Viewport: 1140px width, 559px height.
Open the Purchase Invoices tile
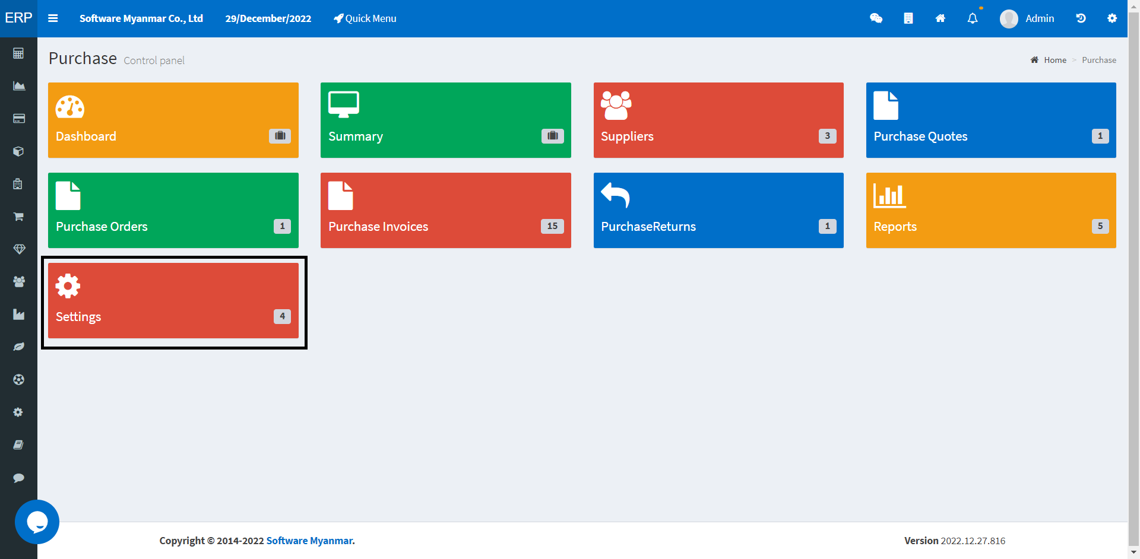(446, 210)
